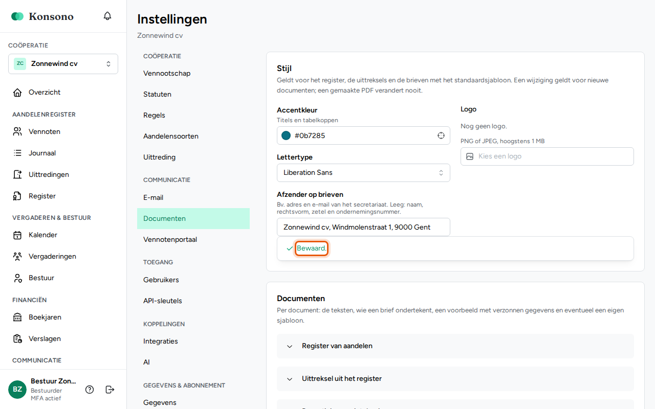This screenshot has height=409, width=655.
Task: Click the Afzender op brieven input field
Action: 363,227
